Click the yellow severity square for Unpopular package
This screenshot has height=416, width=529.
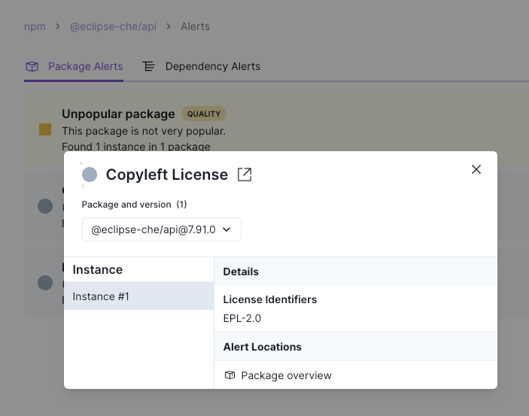[45, 129]
